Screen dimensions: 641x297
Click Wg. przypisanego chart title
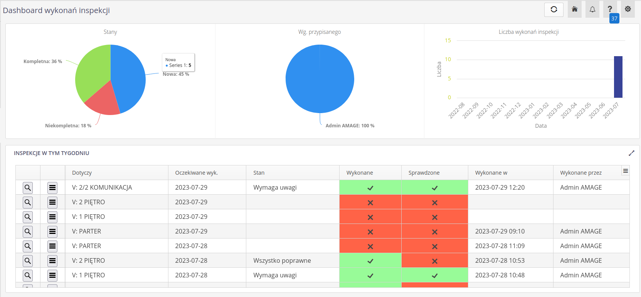click(320, 32)
